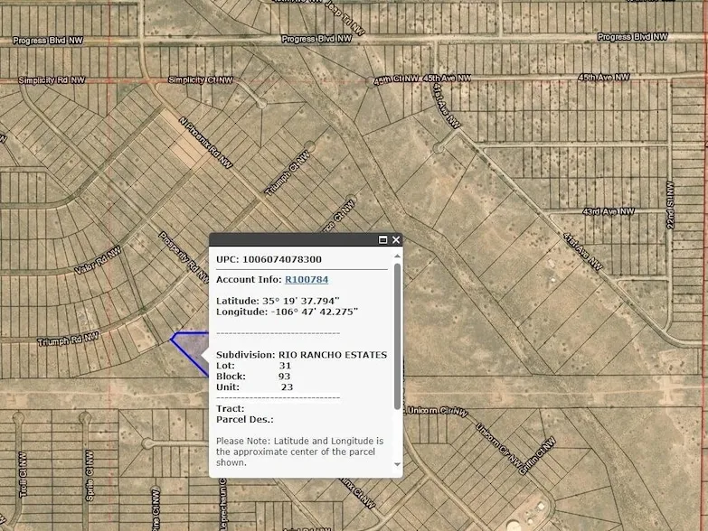This screenshot has width=708, height=531.
Task: Maximize the parcel info popup
Action: click(x=383, y=240)
